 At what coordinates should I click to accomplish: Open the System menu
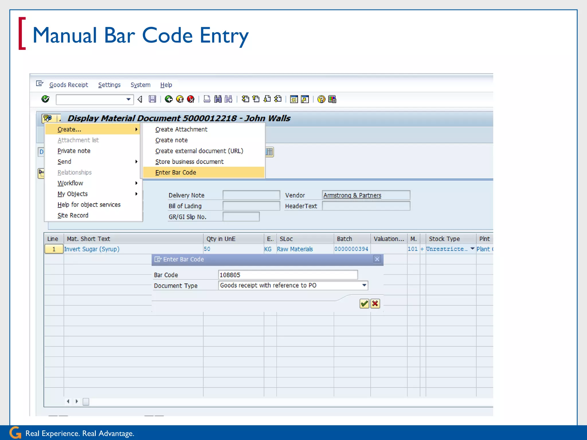[x=140, y=85]
